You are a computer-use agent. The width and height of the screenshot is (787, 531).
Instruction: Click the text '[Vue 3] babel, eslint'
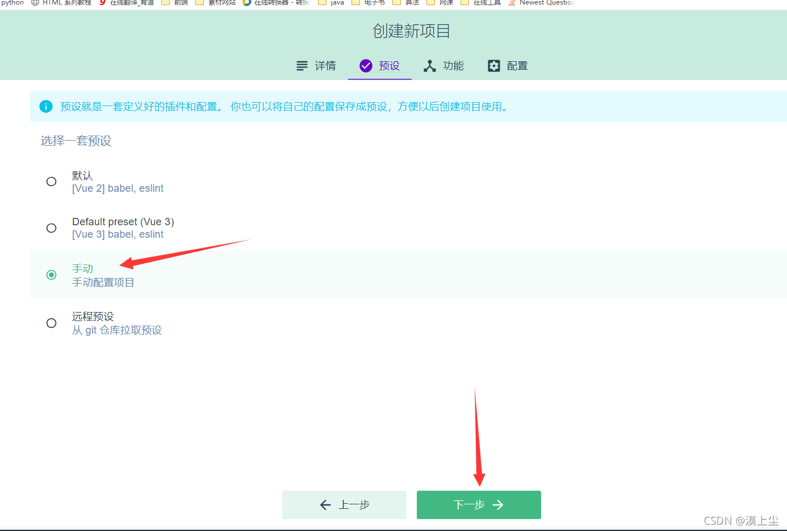[x=118, y=234]
